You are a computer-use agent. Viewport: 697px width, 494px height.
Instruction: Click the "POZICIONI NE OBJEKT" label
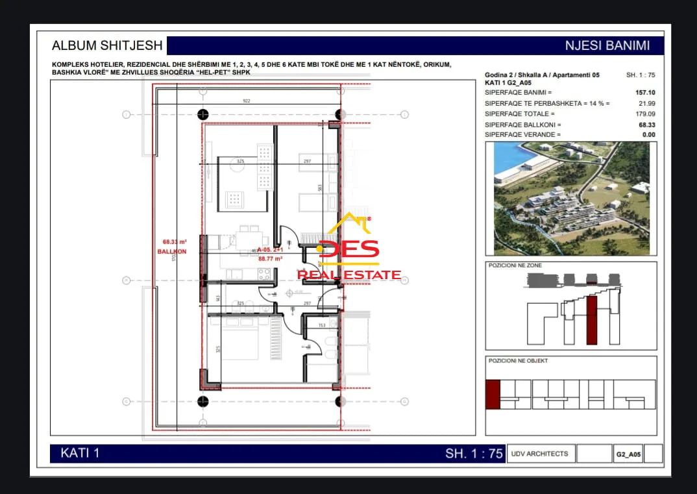518,361
